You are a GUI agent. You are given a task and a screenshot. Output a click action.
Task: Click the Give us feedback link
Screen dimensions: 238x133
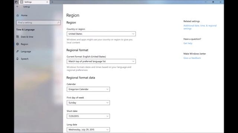[x=192, y=58]
